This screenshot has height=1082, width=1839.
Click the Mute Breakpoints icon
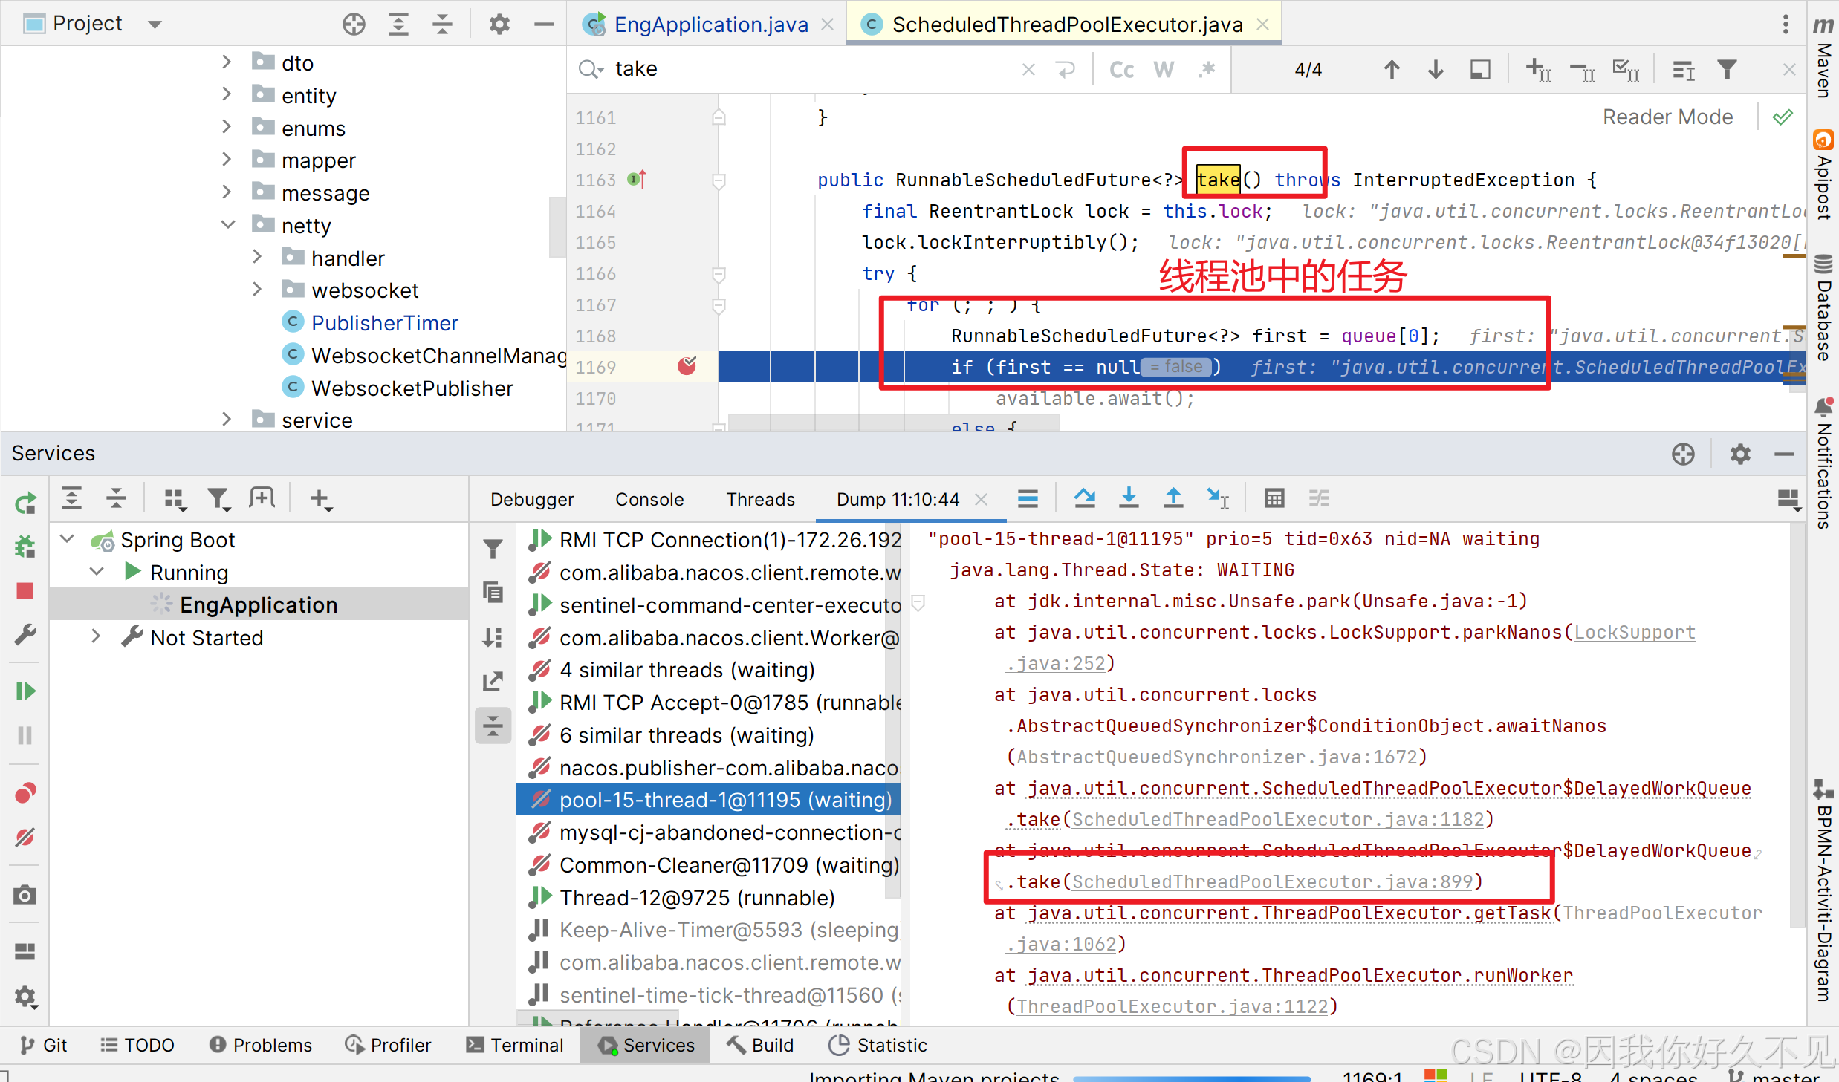click(x=25, y=837)
